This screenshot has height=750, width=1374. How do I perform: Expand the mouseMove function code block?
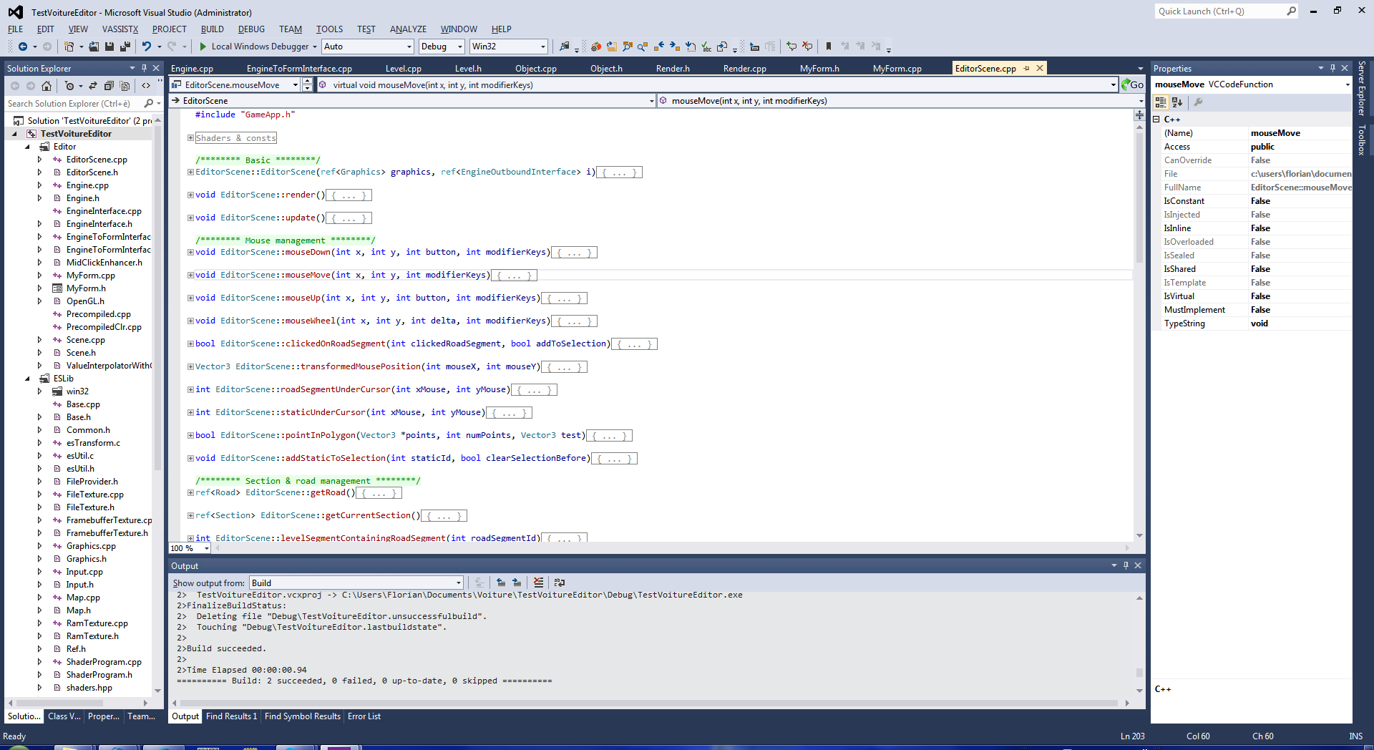190,275
